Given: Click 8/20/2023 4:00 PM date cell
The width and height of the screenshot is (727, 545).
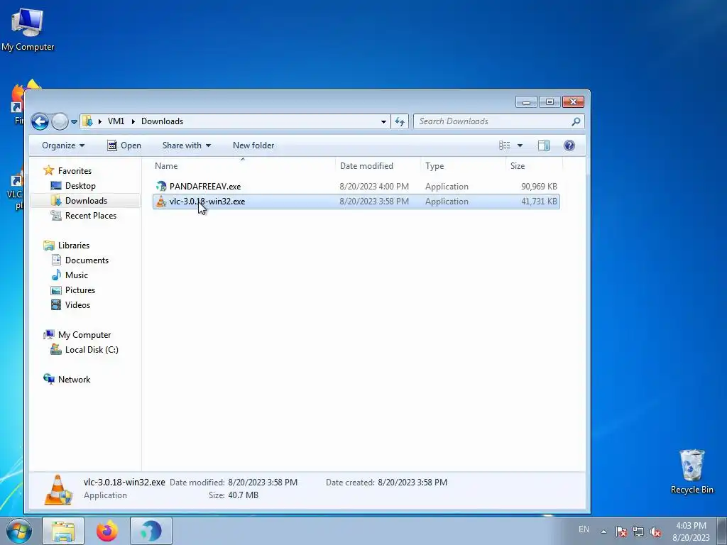Looking at the screenshot, I should (374, 187).
